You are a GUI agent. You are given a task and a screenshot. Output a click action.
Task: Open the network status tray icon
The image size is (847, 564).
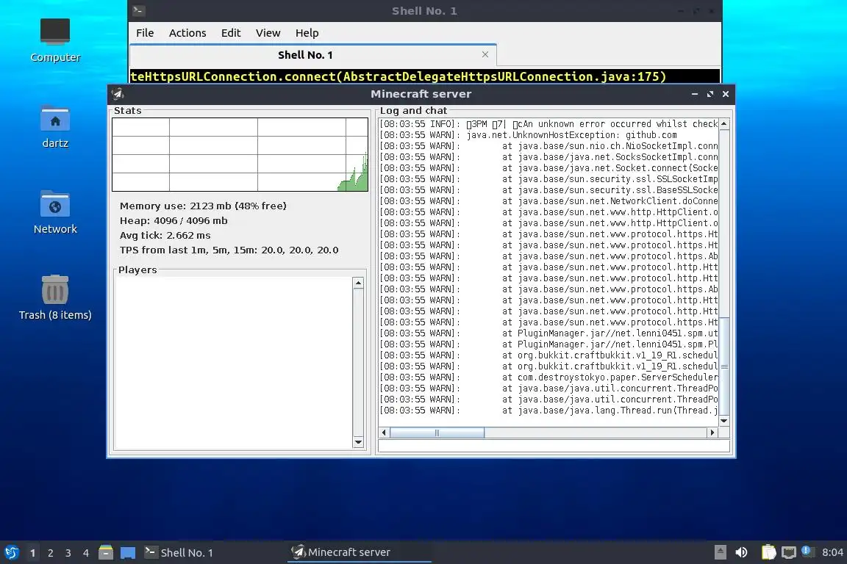point(789,552)
